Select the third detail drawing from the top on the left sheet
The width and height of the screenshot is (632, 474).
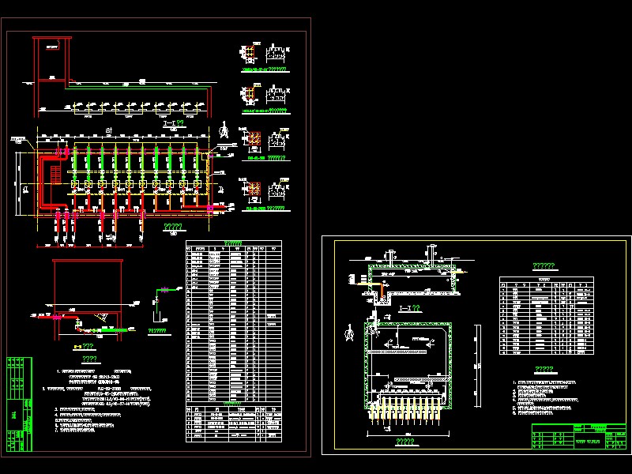[265, 145]
